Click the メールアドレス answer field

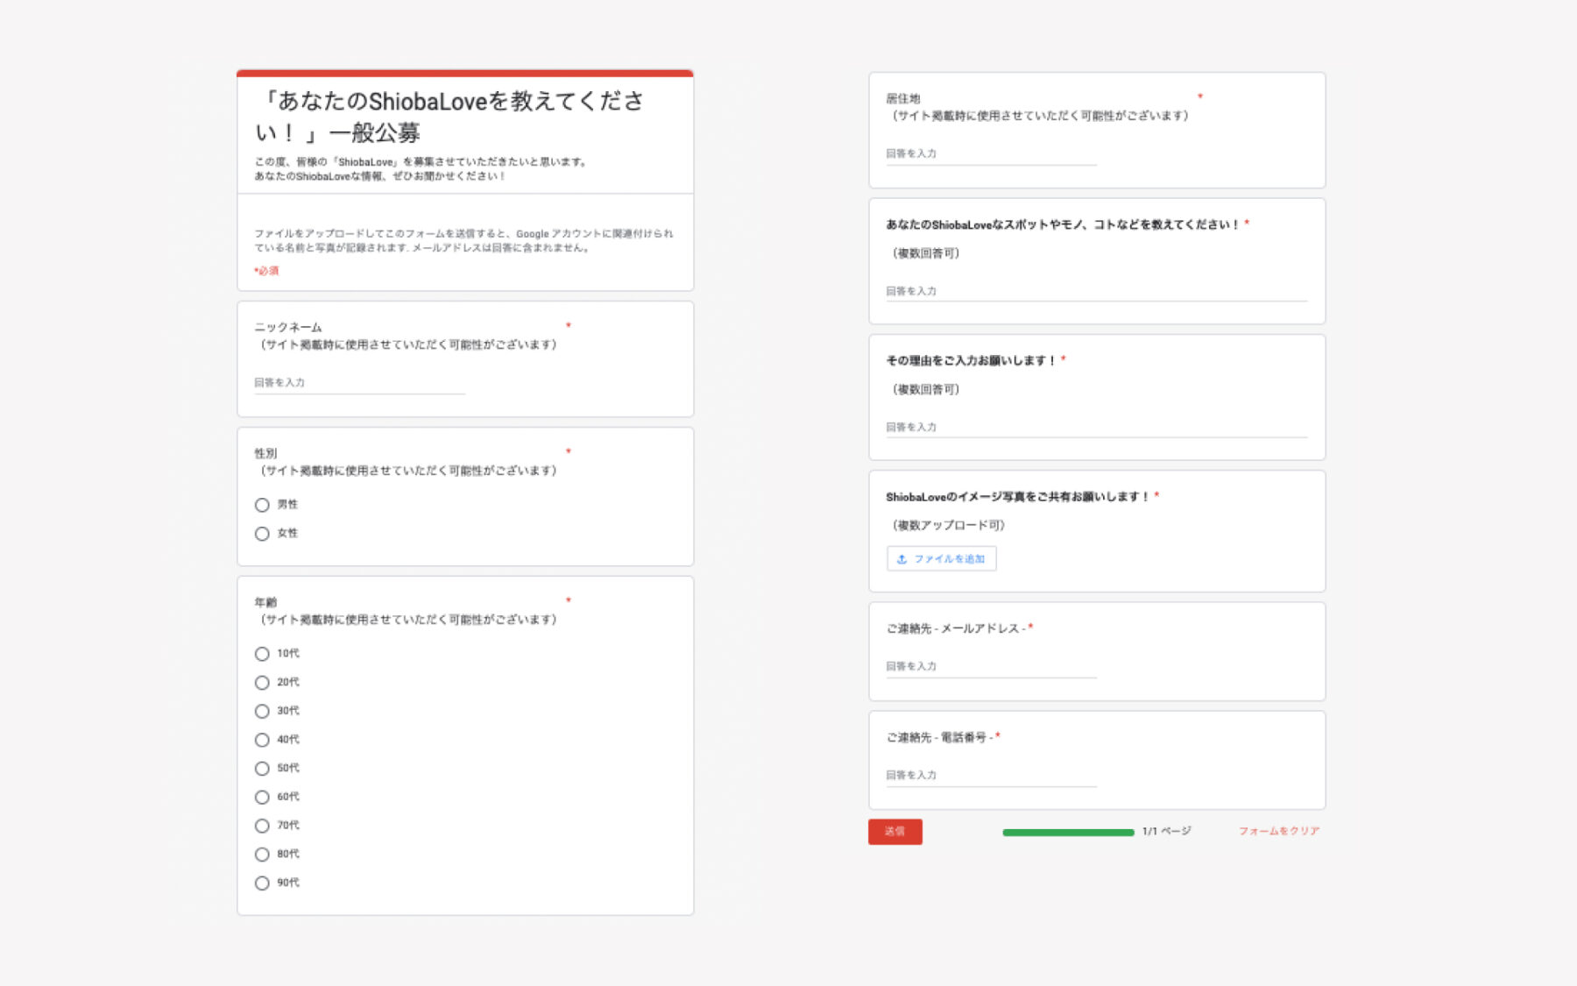coord(991,666)
